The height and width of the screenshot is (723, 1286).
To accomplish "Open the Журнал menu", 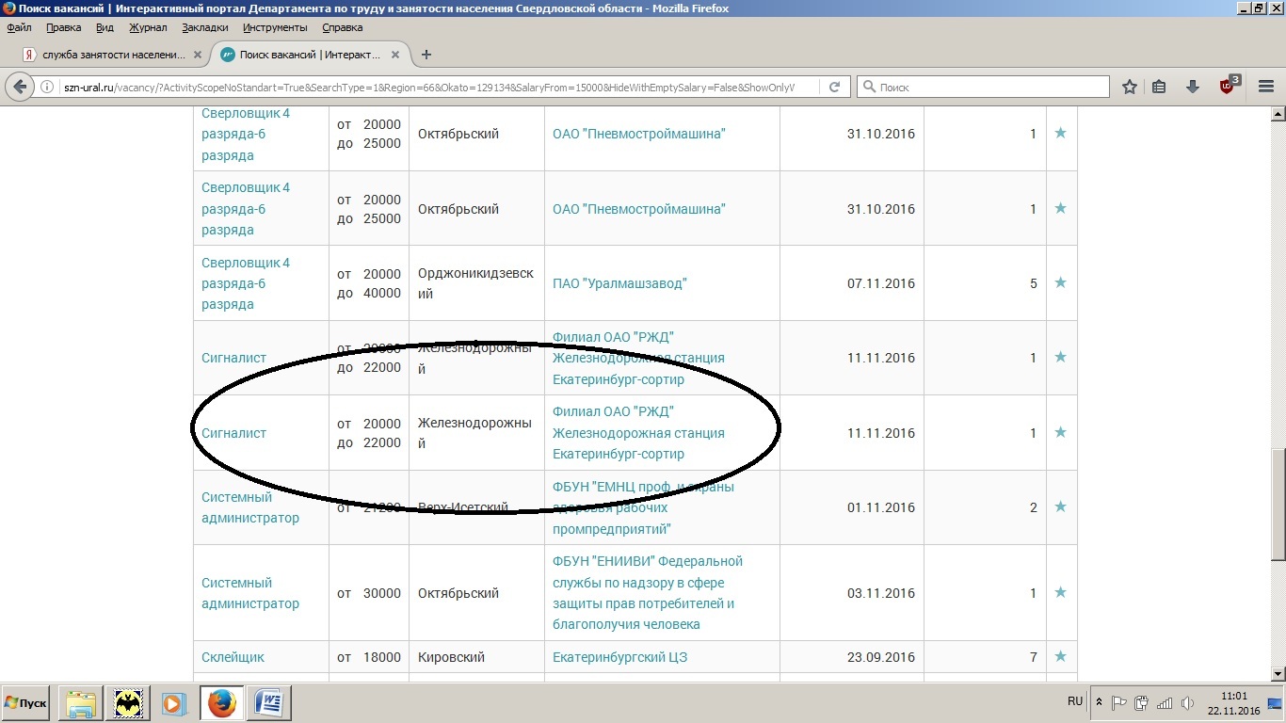I will pos(148,27).
